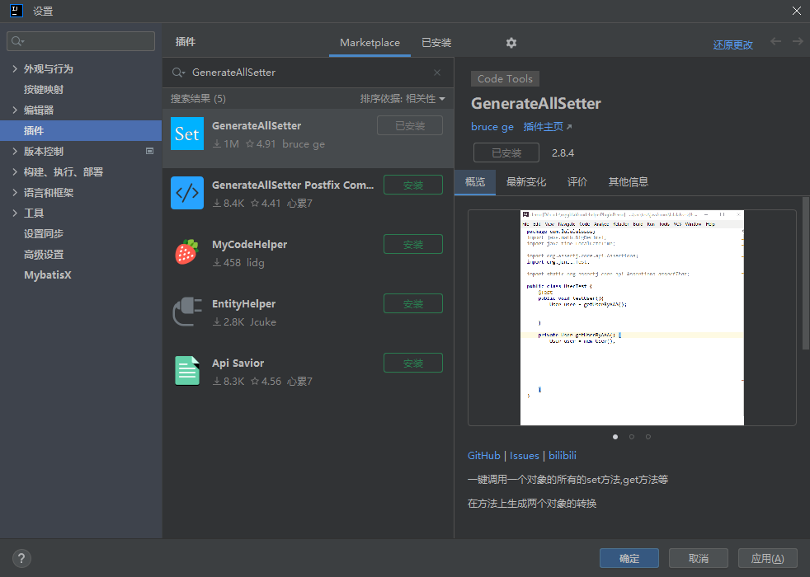The width and height of the screenshot is (810, 577).
Task: Open the GitHub link
Action: pyautogui.click(x=484, y=456)
